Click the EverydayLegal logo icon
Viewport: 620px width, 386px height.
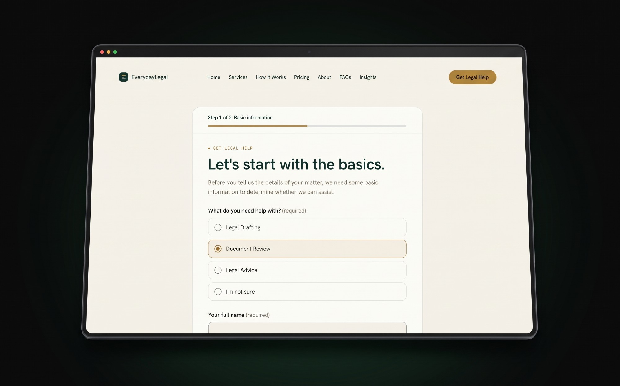(x=123, y=77)
